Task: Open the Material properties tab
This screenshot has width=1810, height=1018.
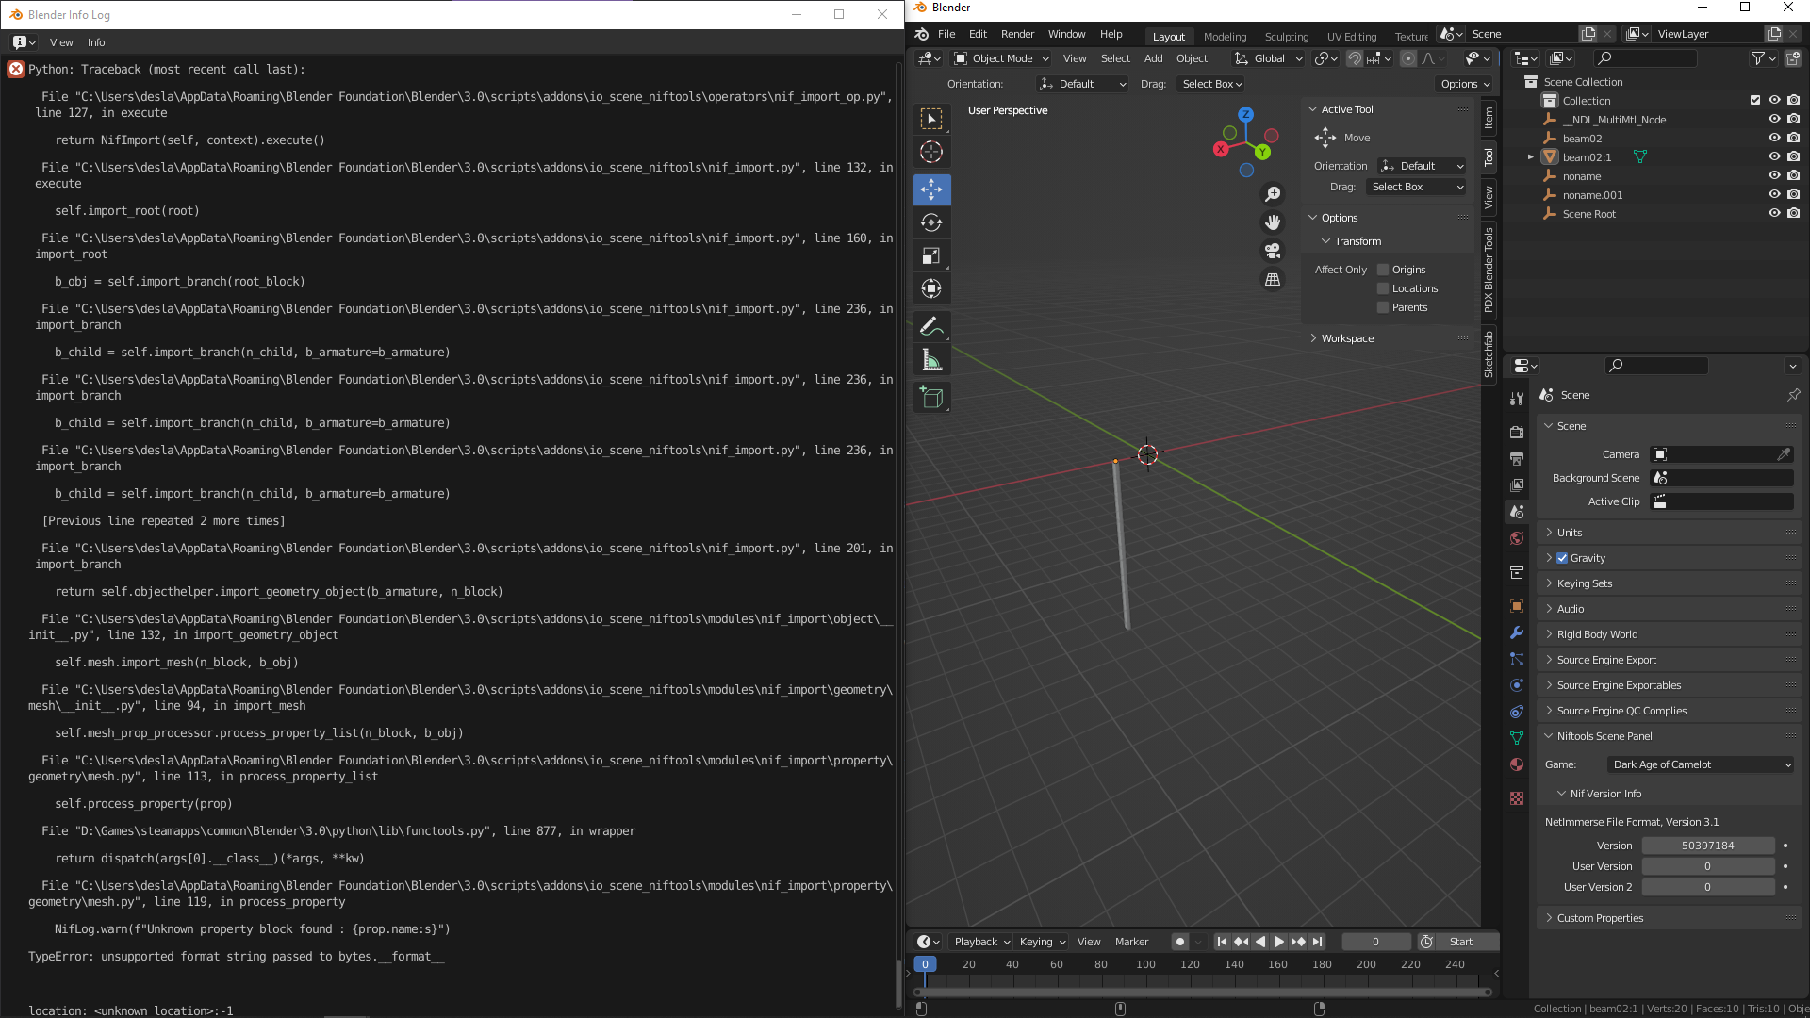Action: [1517, 764]
